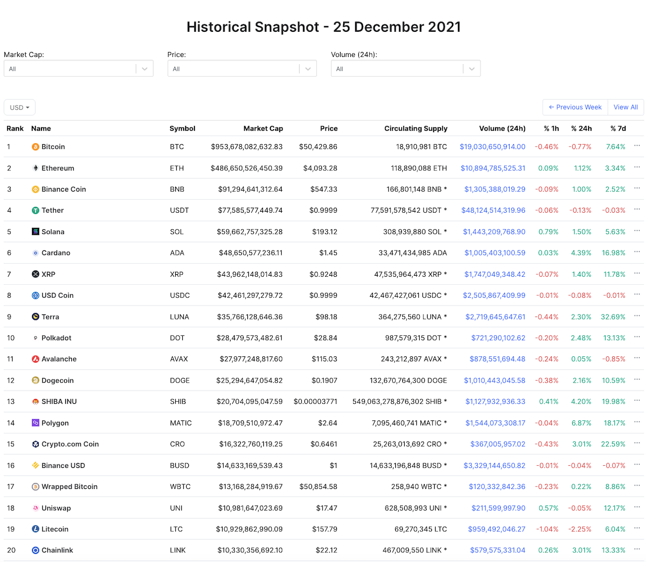Screen dimensions: 646x562
Task: Sort by % 7d column header
Action: [x=618, y=129]
